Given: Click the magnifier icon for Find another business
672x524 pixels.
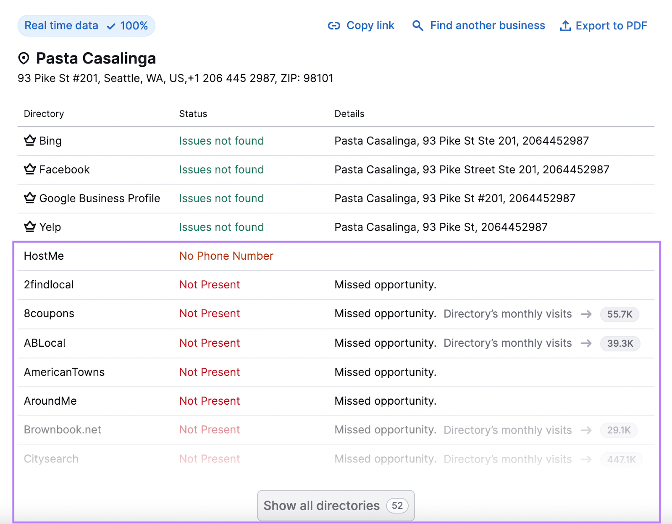Looking at the screenshot, I should pos(417,26).
